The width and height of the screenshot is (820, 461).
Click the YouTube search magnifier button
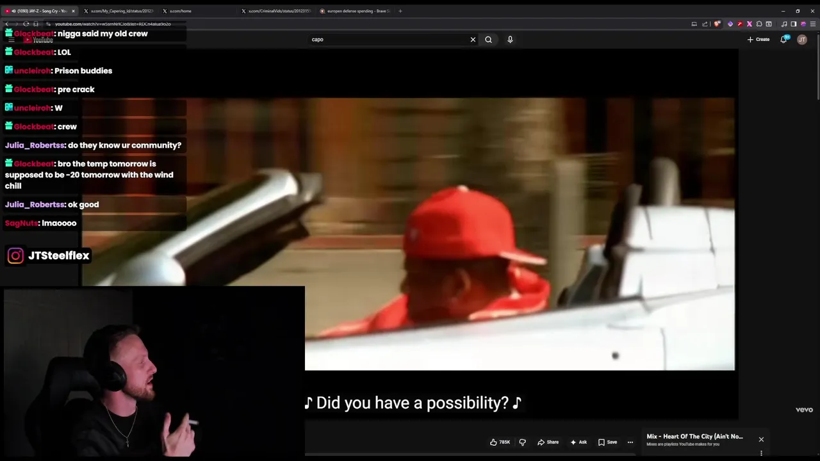pos(488,39)
